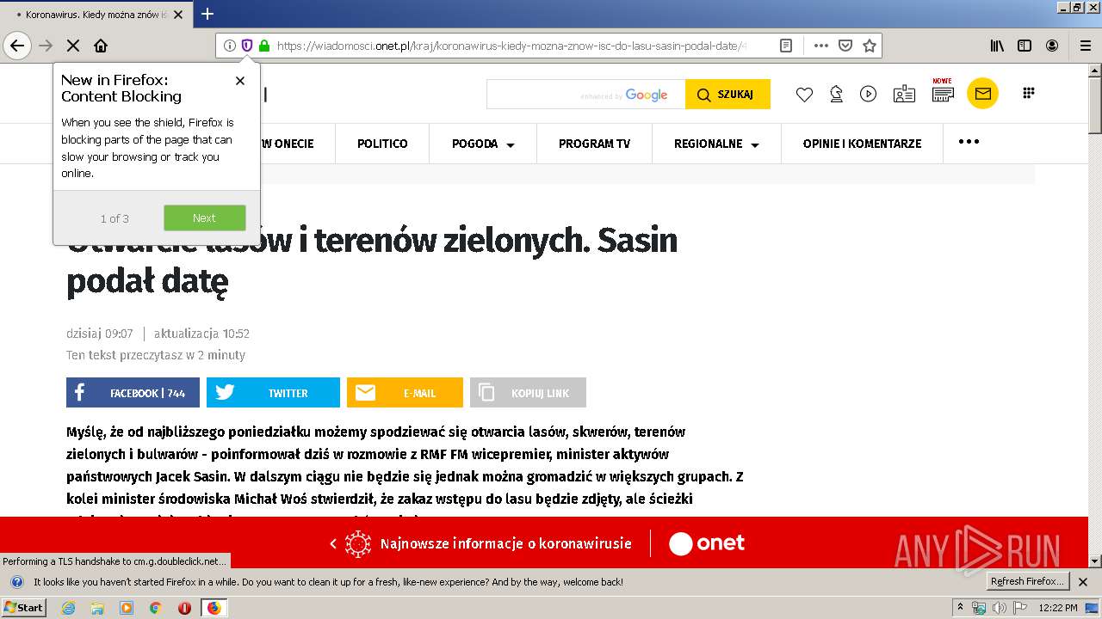Open the content blocking shield icon
The width and height of the screenshot is (1102, 619).
pyautogui.click(x=247, y=46)
